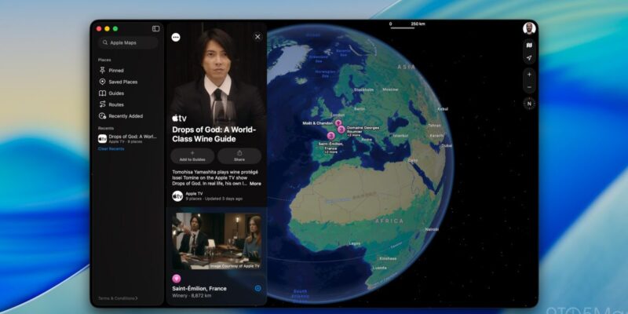Click the Routes icon in sidebar
This screenshot has width=628, height=314.
click(102, 104)
